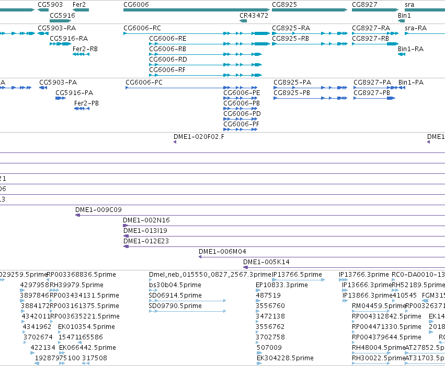This screenshot has width=445, height=366.
Task: Click the DME1-020F02.F clone arrow
Action: pos(175,142)
